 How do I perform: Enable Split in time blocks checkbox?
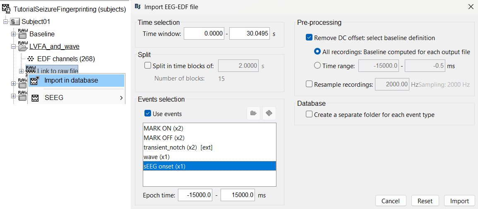(x=147, y=65)
